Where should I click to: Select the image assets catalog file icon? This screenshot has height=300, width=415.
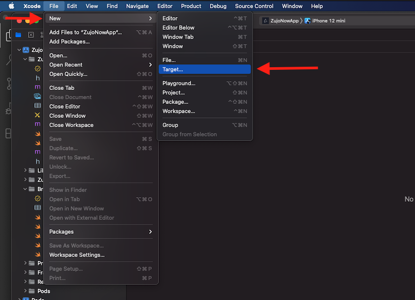coord(37,96)
